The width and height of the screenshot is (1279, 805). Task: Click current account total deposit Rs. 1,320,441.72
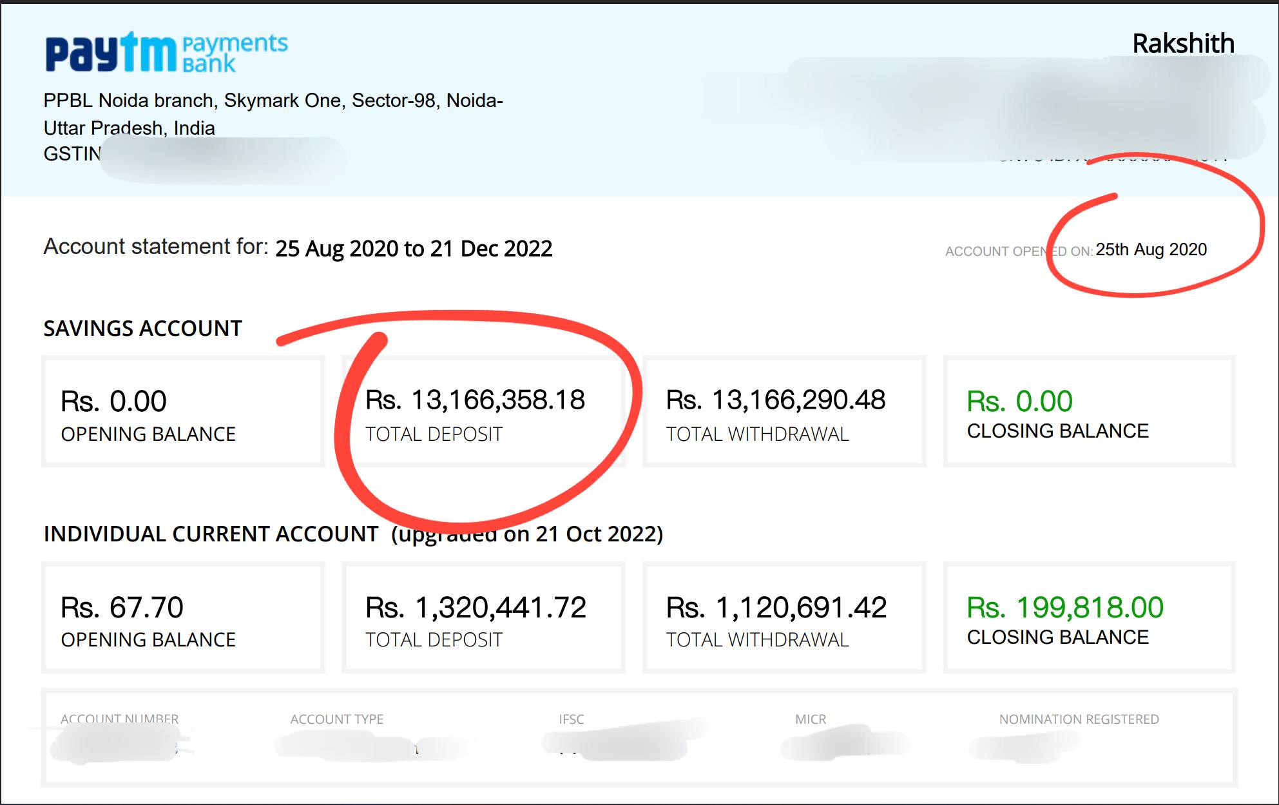(x=476, y=608)
